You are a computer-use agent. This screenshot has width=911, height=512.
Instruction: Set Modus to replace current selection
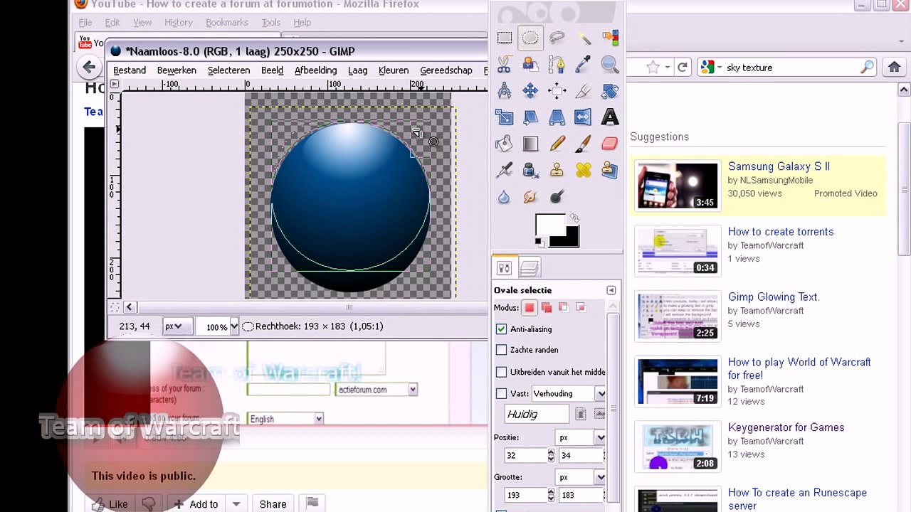pos(530,307)
